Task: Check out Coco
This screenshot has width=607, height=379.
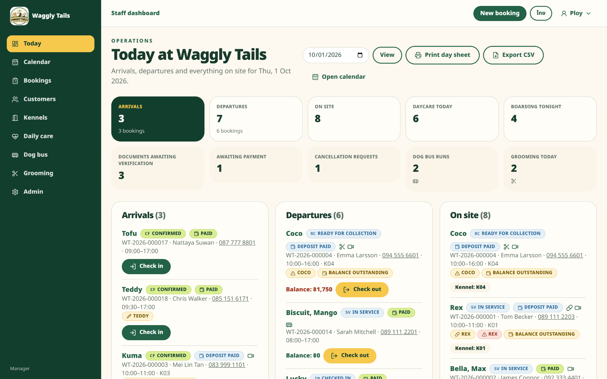Action: coord(362,290)
